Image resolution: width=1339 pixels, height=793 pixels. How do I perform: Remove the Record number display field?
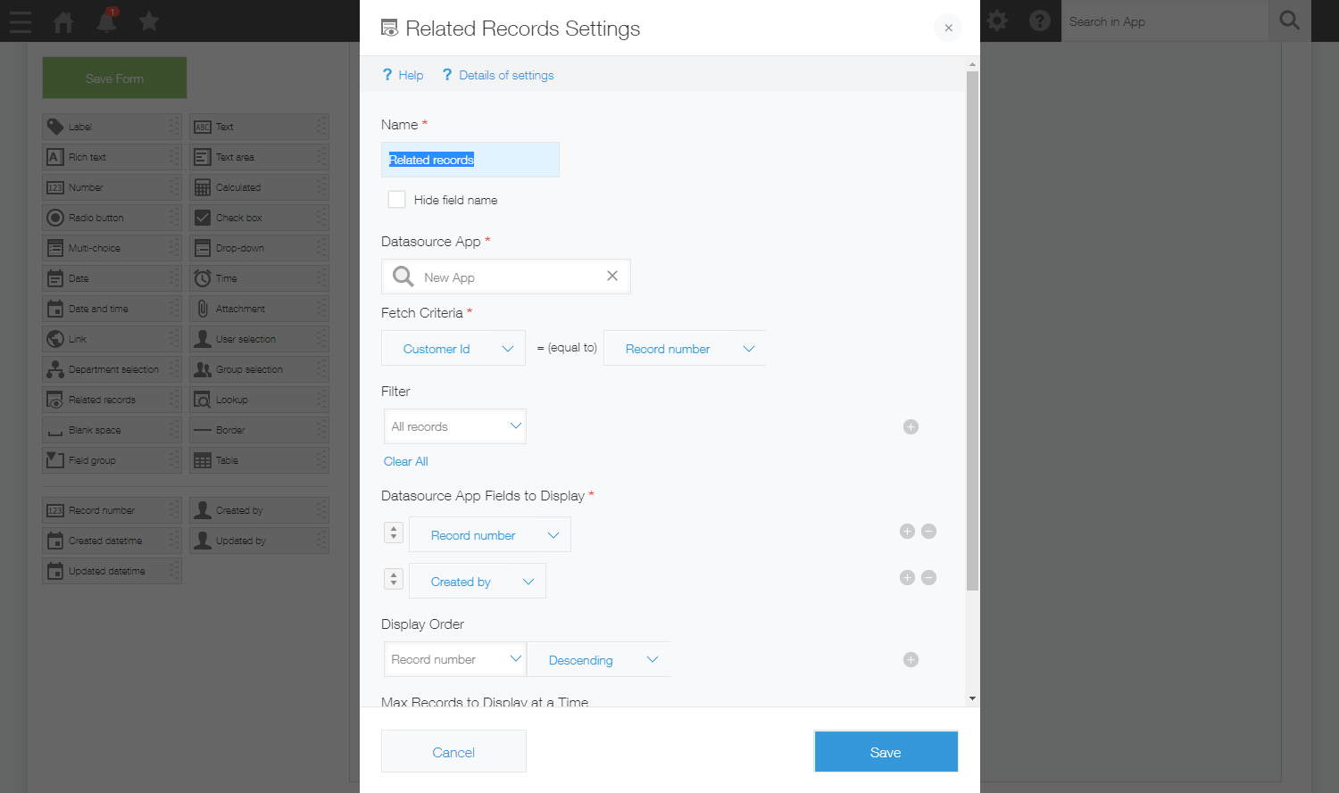pyautogui.click(x=928, y=531)
